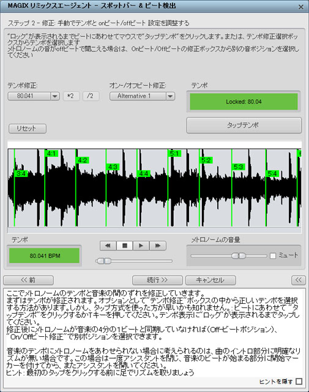Toggle the ヒントを隠す checkbox
This screenshot has width=309, height=392.
pos(299,381)
